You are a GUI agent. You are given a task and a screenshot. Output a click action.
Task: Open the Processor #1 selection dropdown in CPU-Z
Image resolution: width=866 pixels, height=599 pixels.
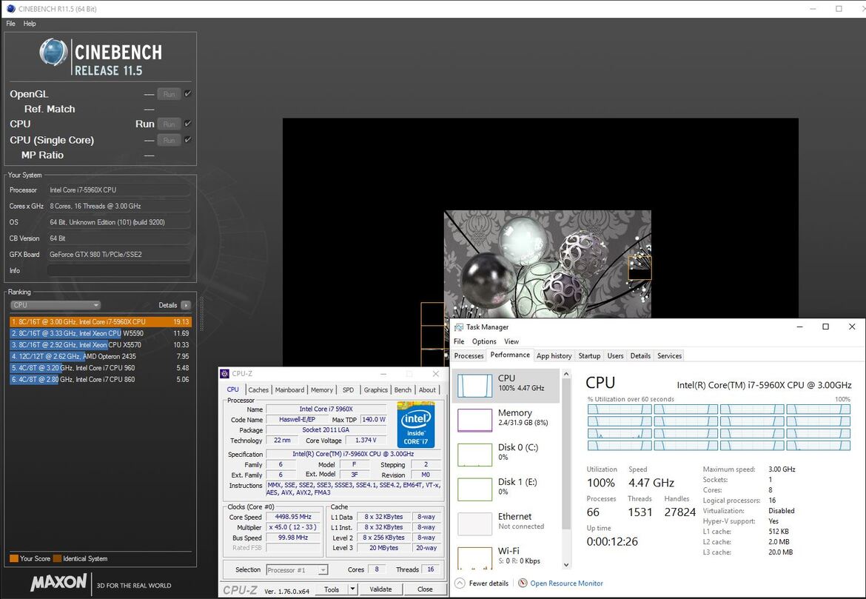(x=297, y=569)
